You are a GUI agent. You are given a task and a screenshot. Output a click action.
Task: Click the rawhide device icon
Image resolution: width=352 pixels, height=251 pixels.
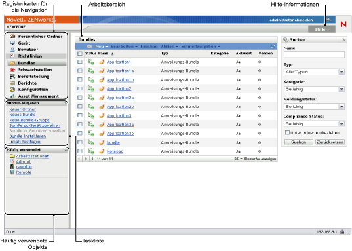(x=12, y=167)
